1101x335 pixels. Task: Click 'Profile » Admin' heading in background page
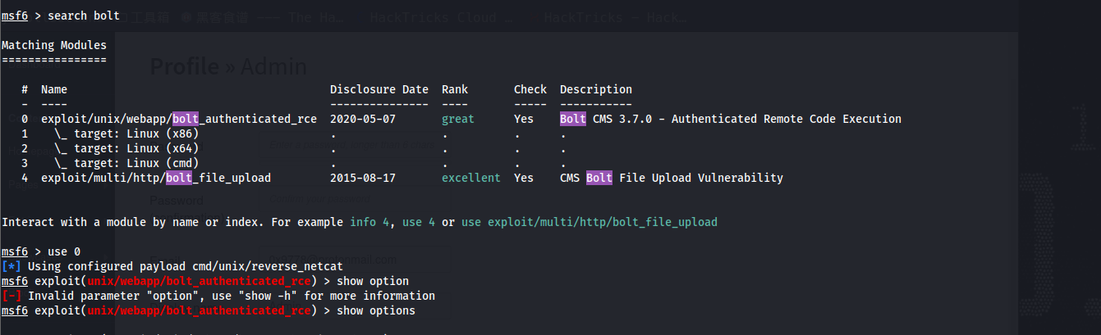[228, 67]
